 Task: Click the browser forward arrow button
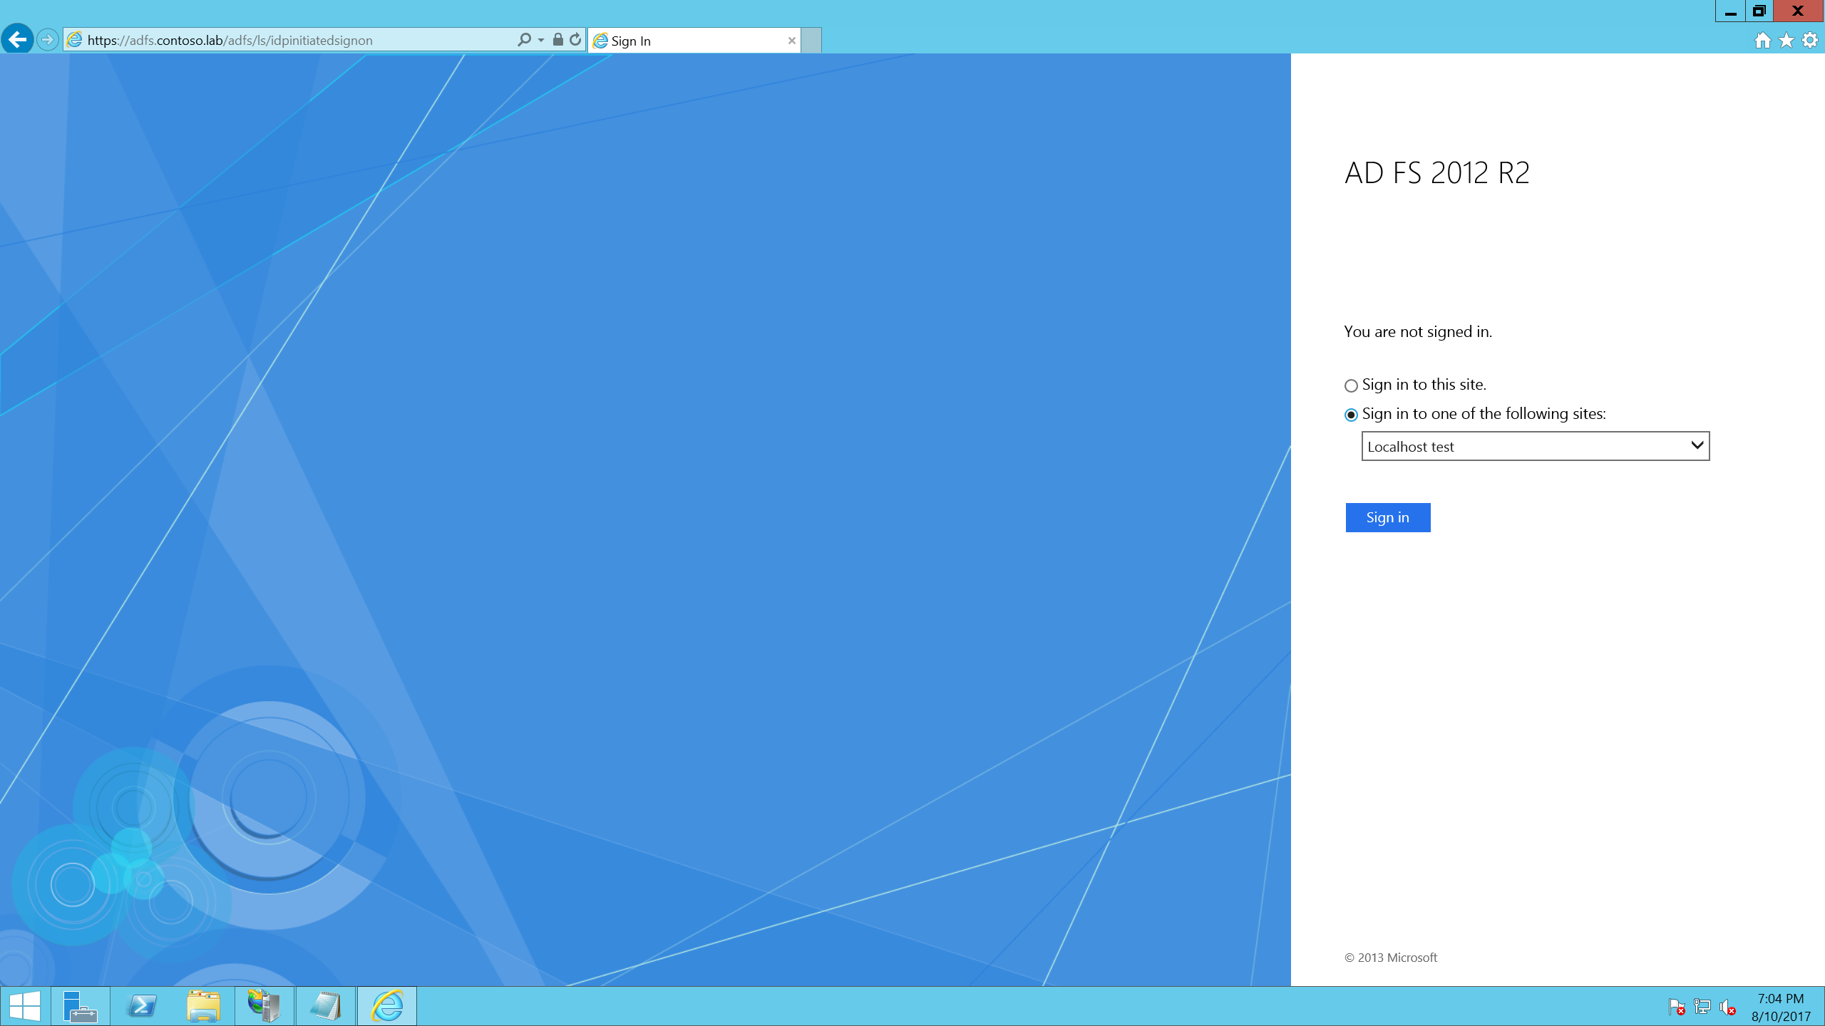pos(48,40)
